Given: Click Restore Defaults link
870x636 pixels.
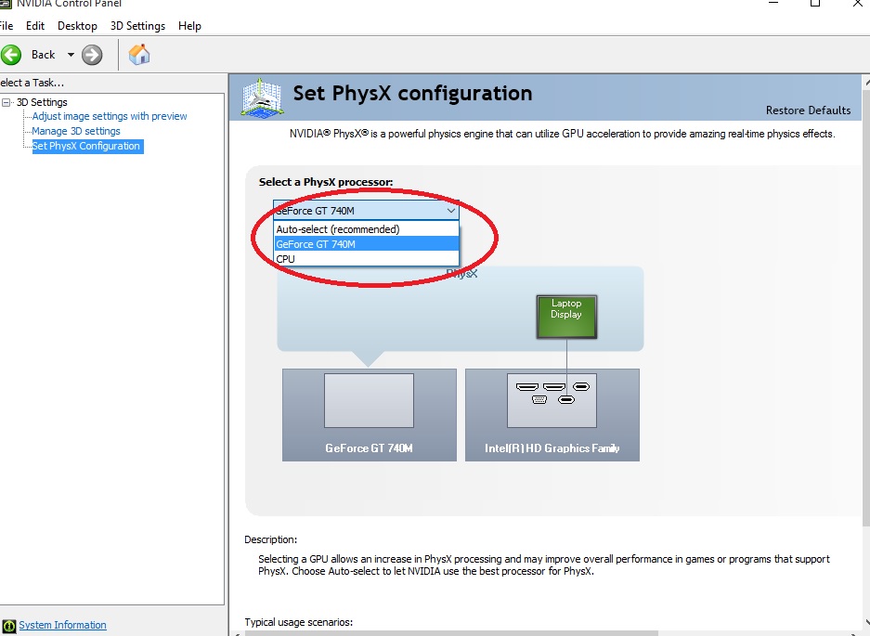Looking at the screenshot, I should (808, 110).
